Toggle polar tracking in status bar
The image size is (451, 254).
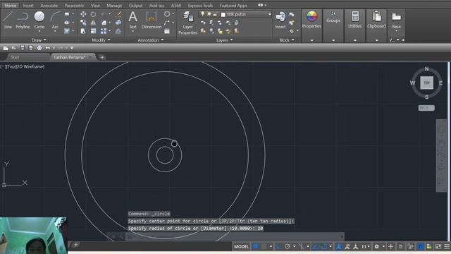(288, 246)
